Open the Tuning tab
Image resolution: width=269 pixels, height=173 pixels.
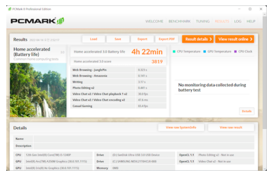(x=203, y=21)
